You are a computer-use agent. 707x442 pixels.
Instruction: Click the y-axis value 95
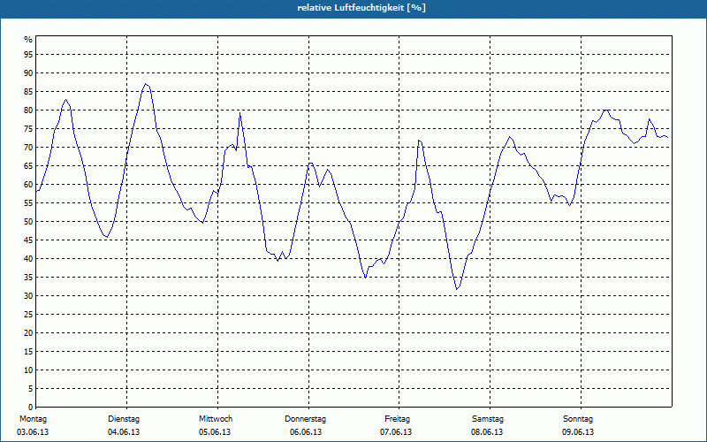click(28, 55)
